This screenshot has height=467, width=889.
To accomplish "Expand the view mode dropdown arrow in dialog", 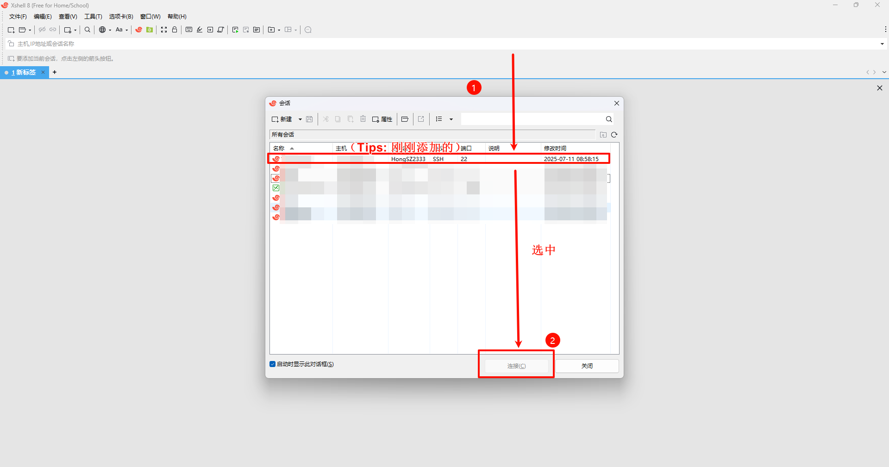I will coord(451,119).
